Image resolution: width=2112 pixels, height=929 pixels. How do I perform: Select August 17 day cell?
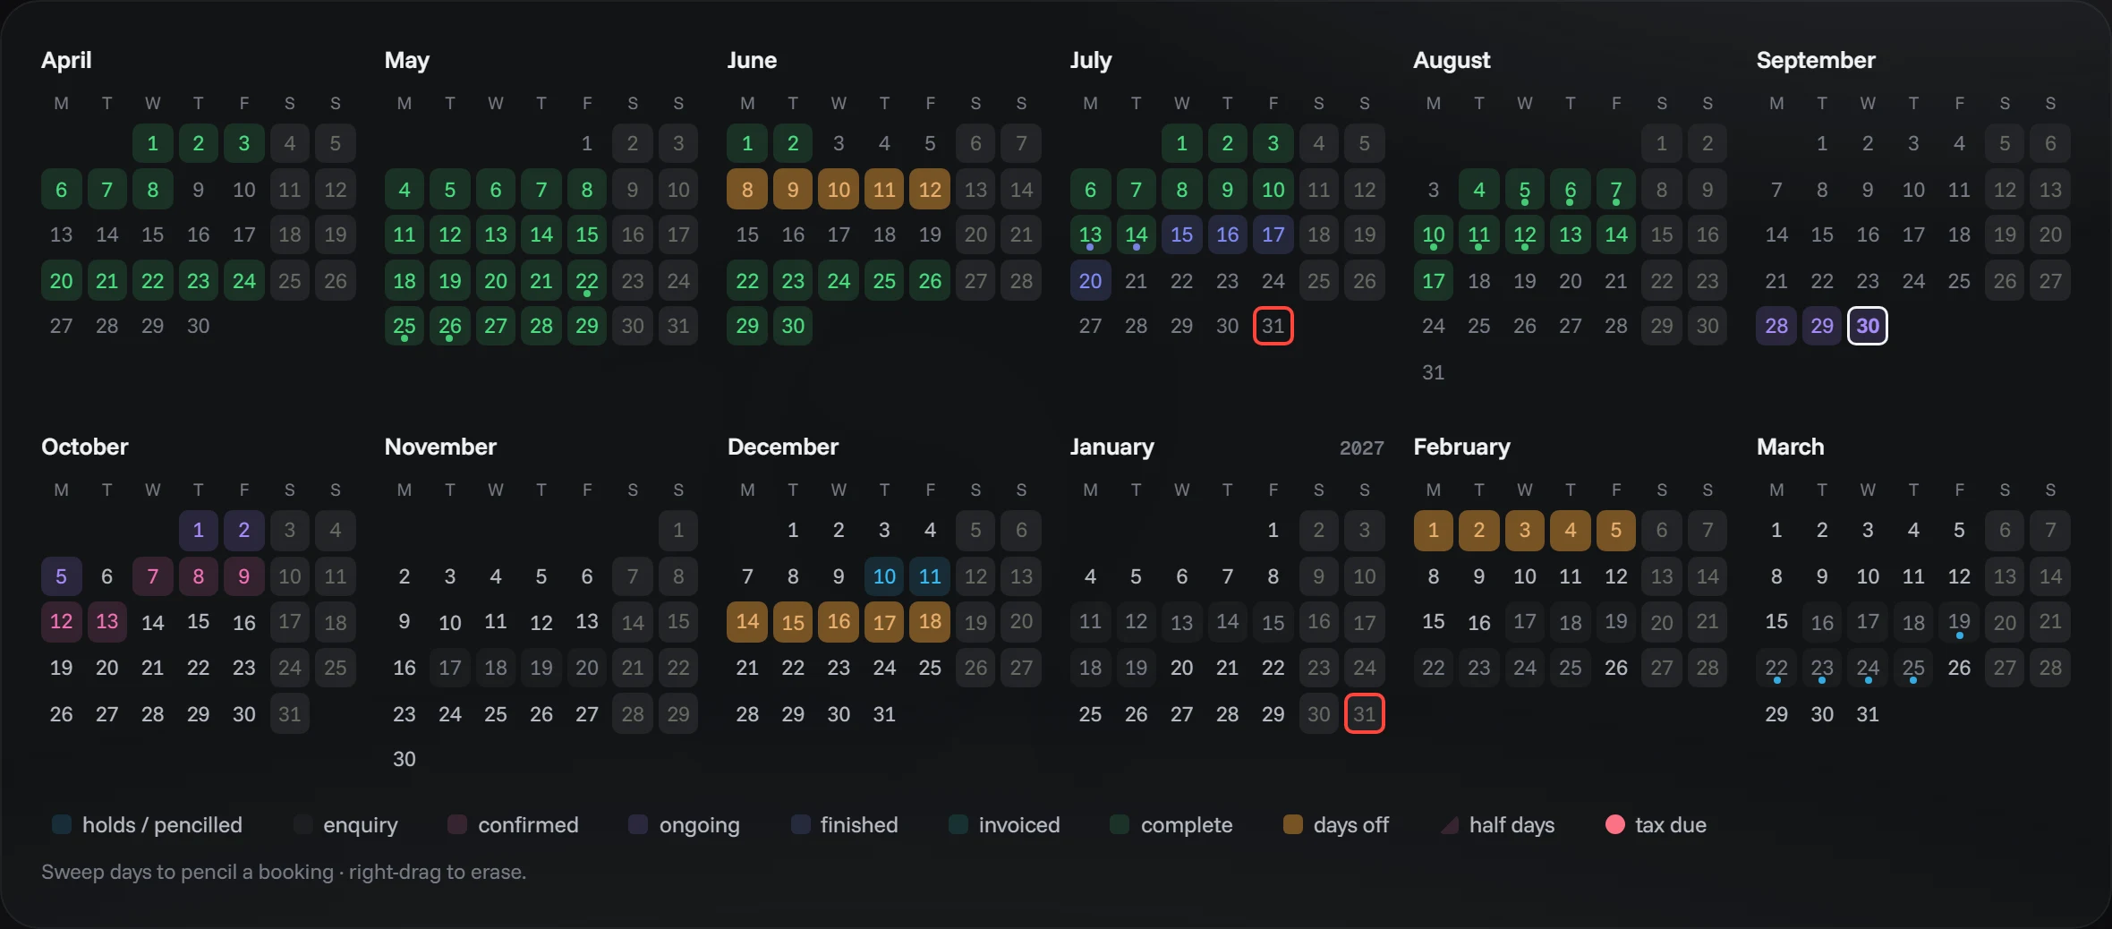pos(1434,281)
